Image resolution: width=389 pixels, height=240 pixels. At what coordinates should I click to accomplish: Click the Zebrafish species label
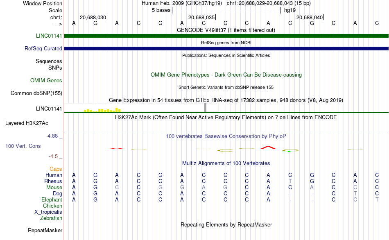[x=51, y=218]
